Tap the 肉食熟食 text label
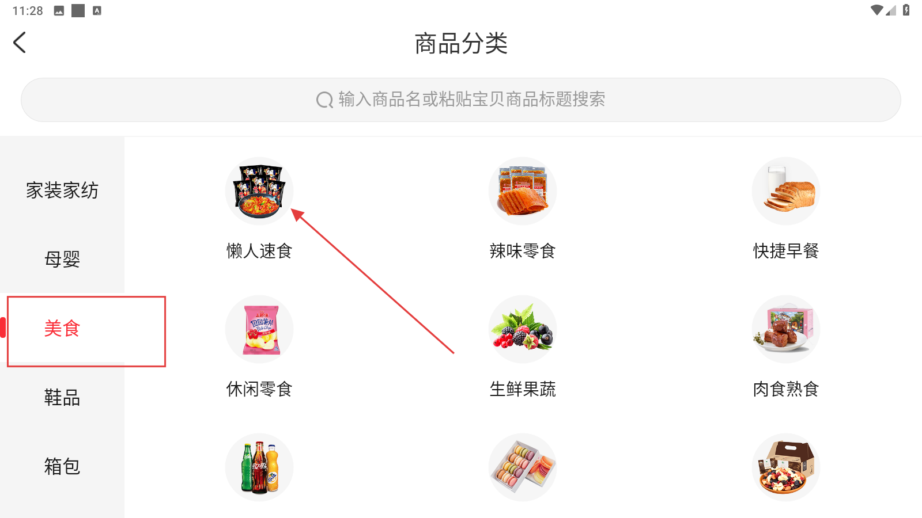This screenshot has height=518, width=922. pyautogui.click(x=786, y=389)
